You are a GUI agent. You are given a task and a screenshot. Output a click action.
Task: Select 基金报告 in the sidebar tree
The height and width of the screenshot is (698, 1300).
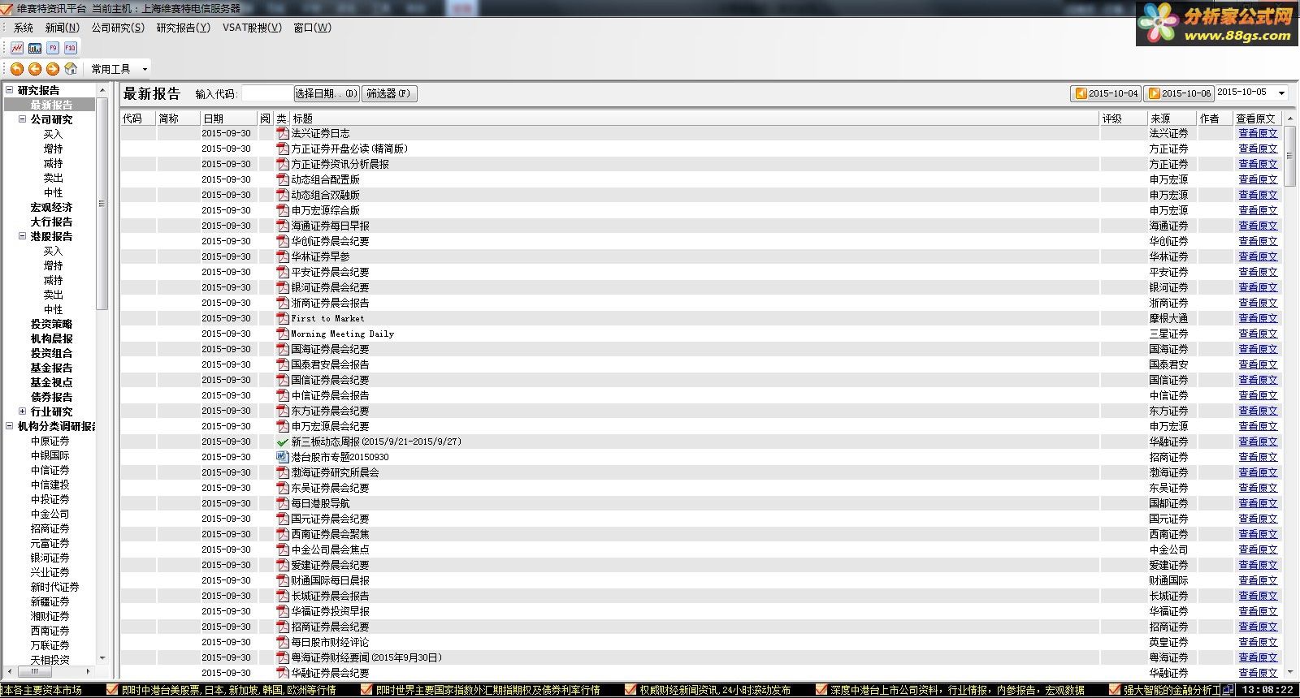pos(51,368)
